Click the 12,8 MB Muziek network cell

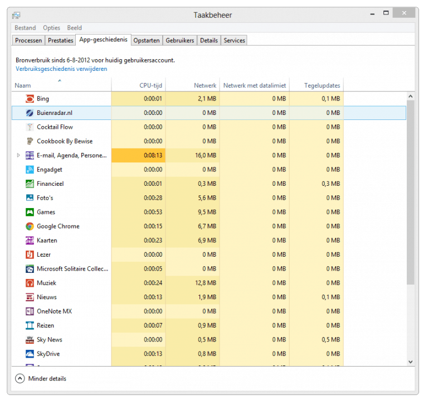click(193, 283)
